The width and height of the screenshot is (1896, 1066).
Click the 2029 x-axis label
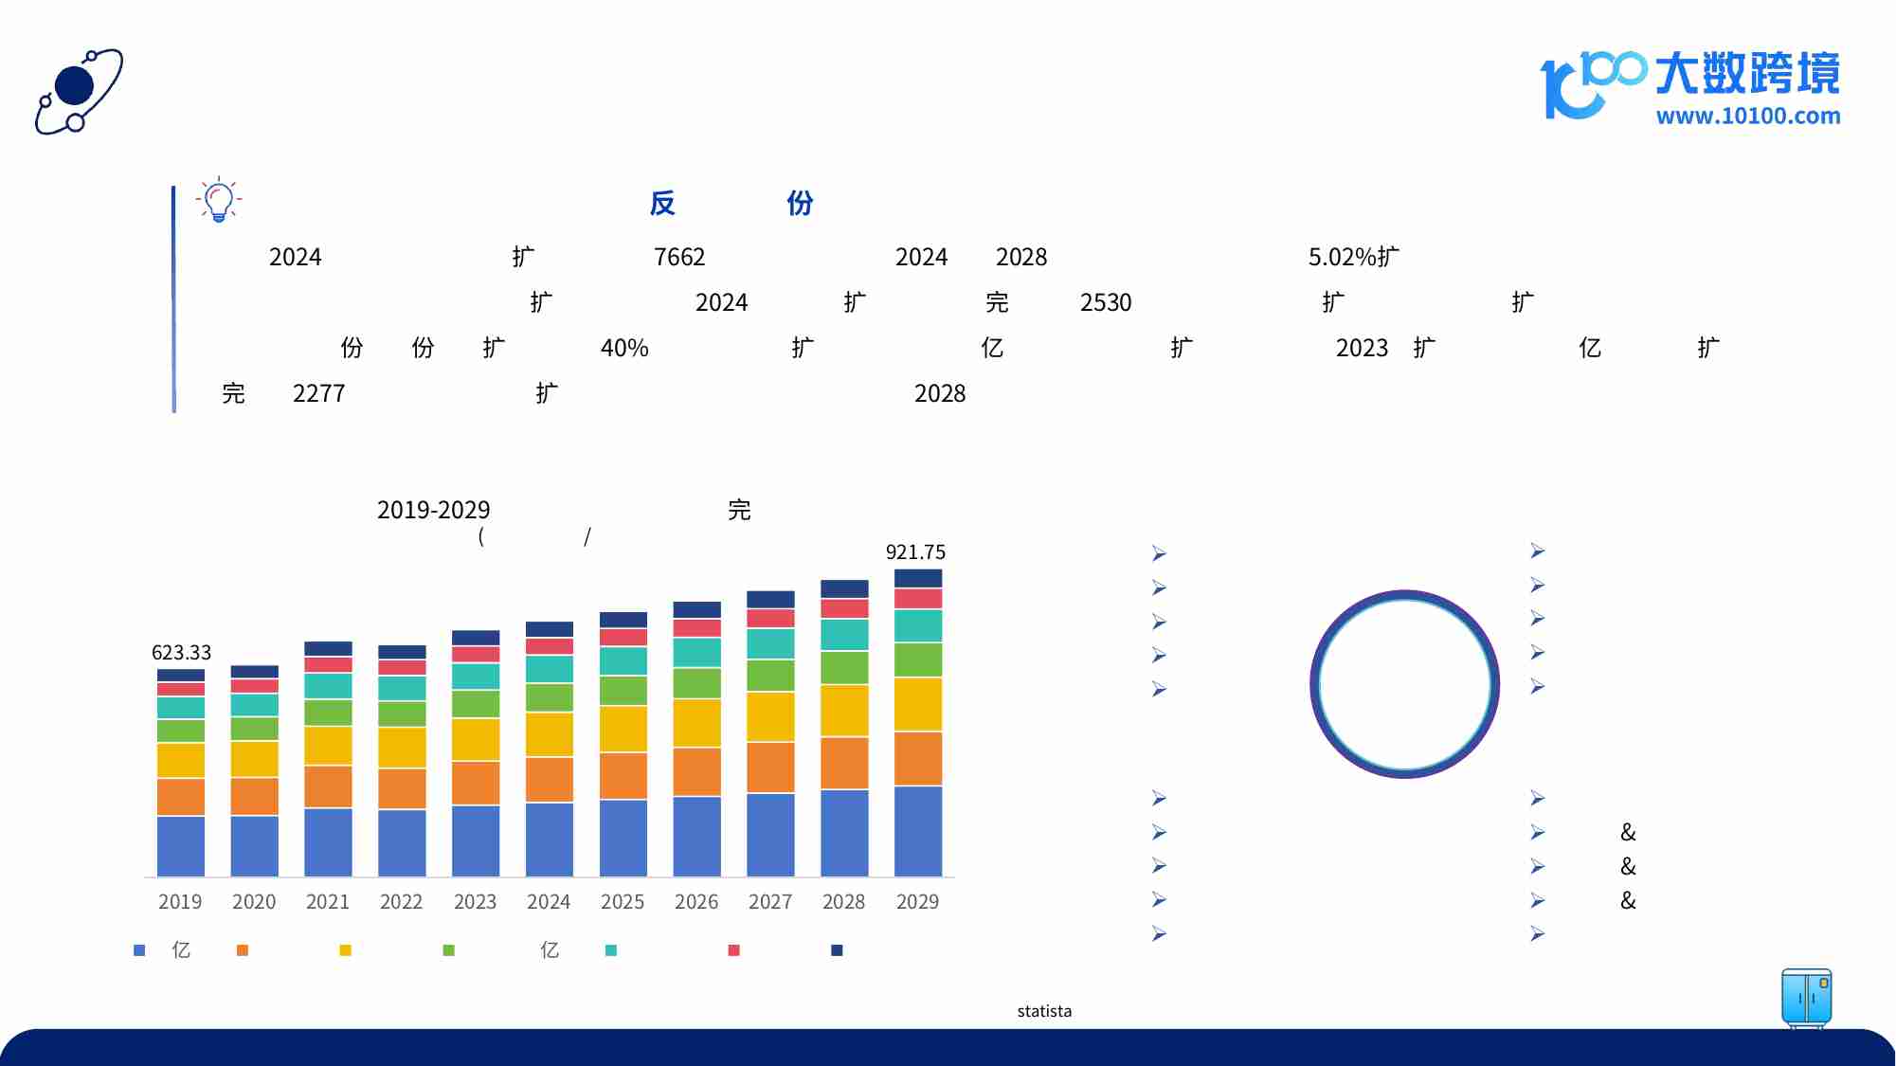917,902
